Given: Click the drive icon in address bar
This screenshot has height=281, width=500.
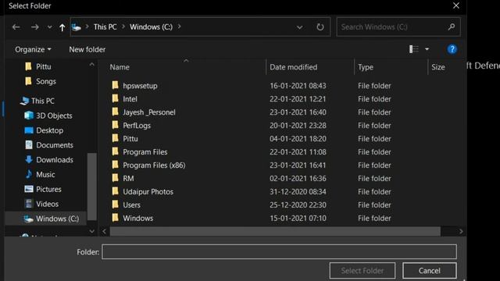Looking at the screenshot, I should point(77,27).
